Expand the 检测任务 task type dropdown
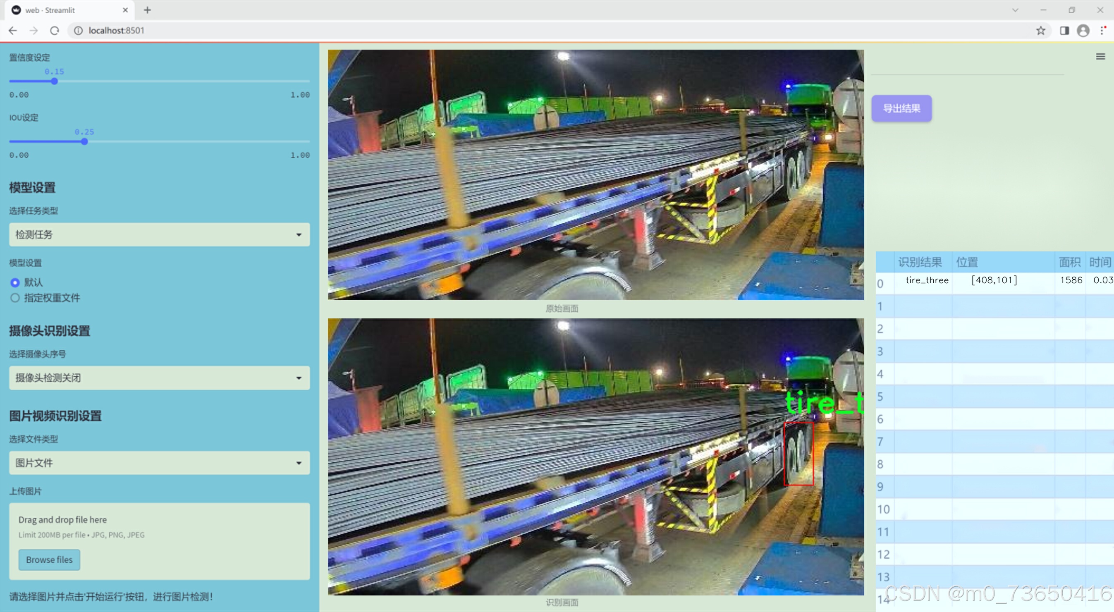 (x=159, y=234)
